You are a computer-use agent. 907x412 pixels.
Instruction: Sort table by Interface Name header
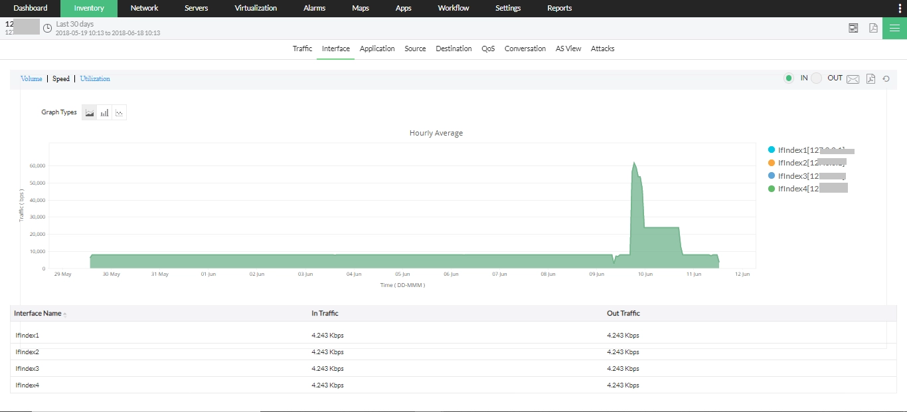point(37,313)
